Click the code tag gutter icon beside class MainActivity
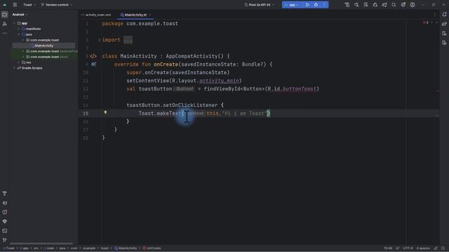The height and width of the screenshot is (252, 449). tap(93, 56)
